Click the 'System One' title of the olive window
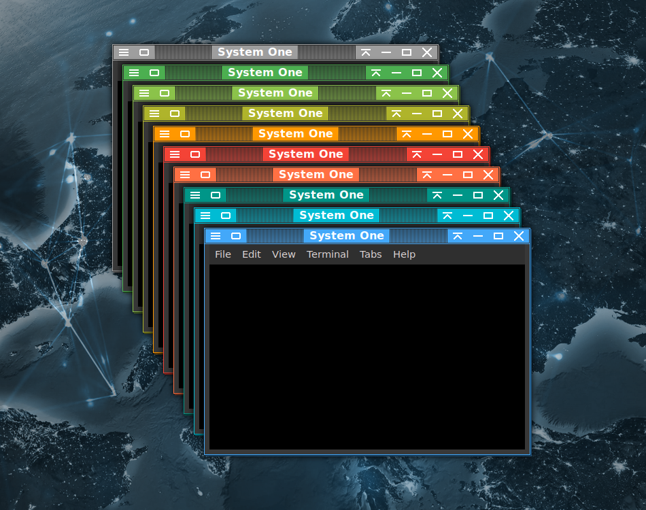Image resolution: width=646 pixels, height=510 pixels. coord(286,114)
